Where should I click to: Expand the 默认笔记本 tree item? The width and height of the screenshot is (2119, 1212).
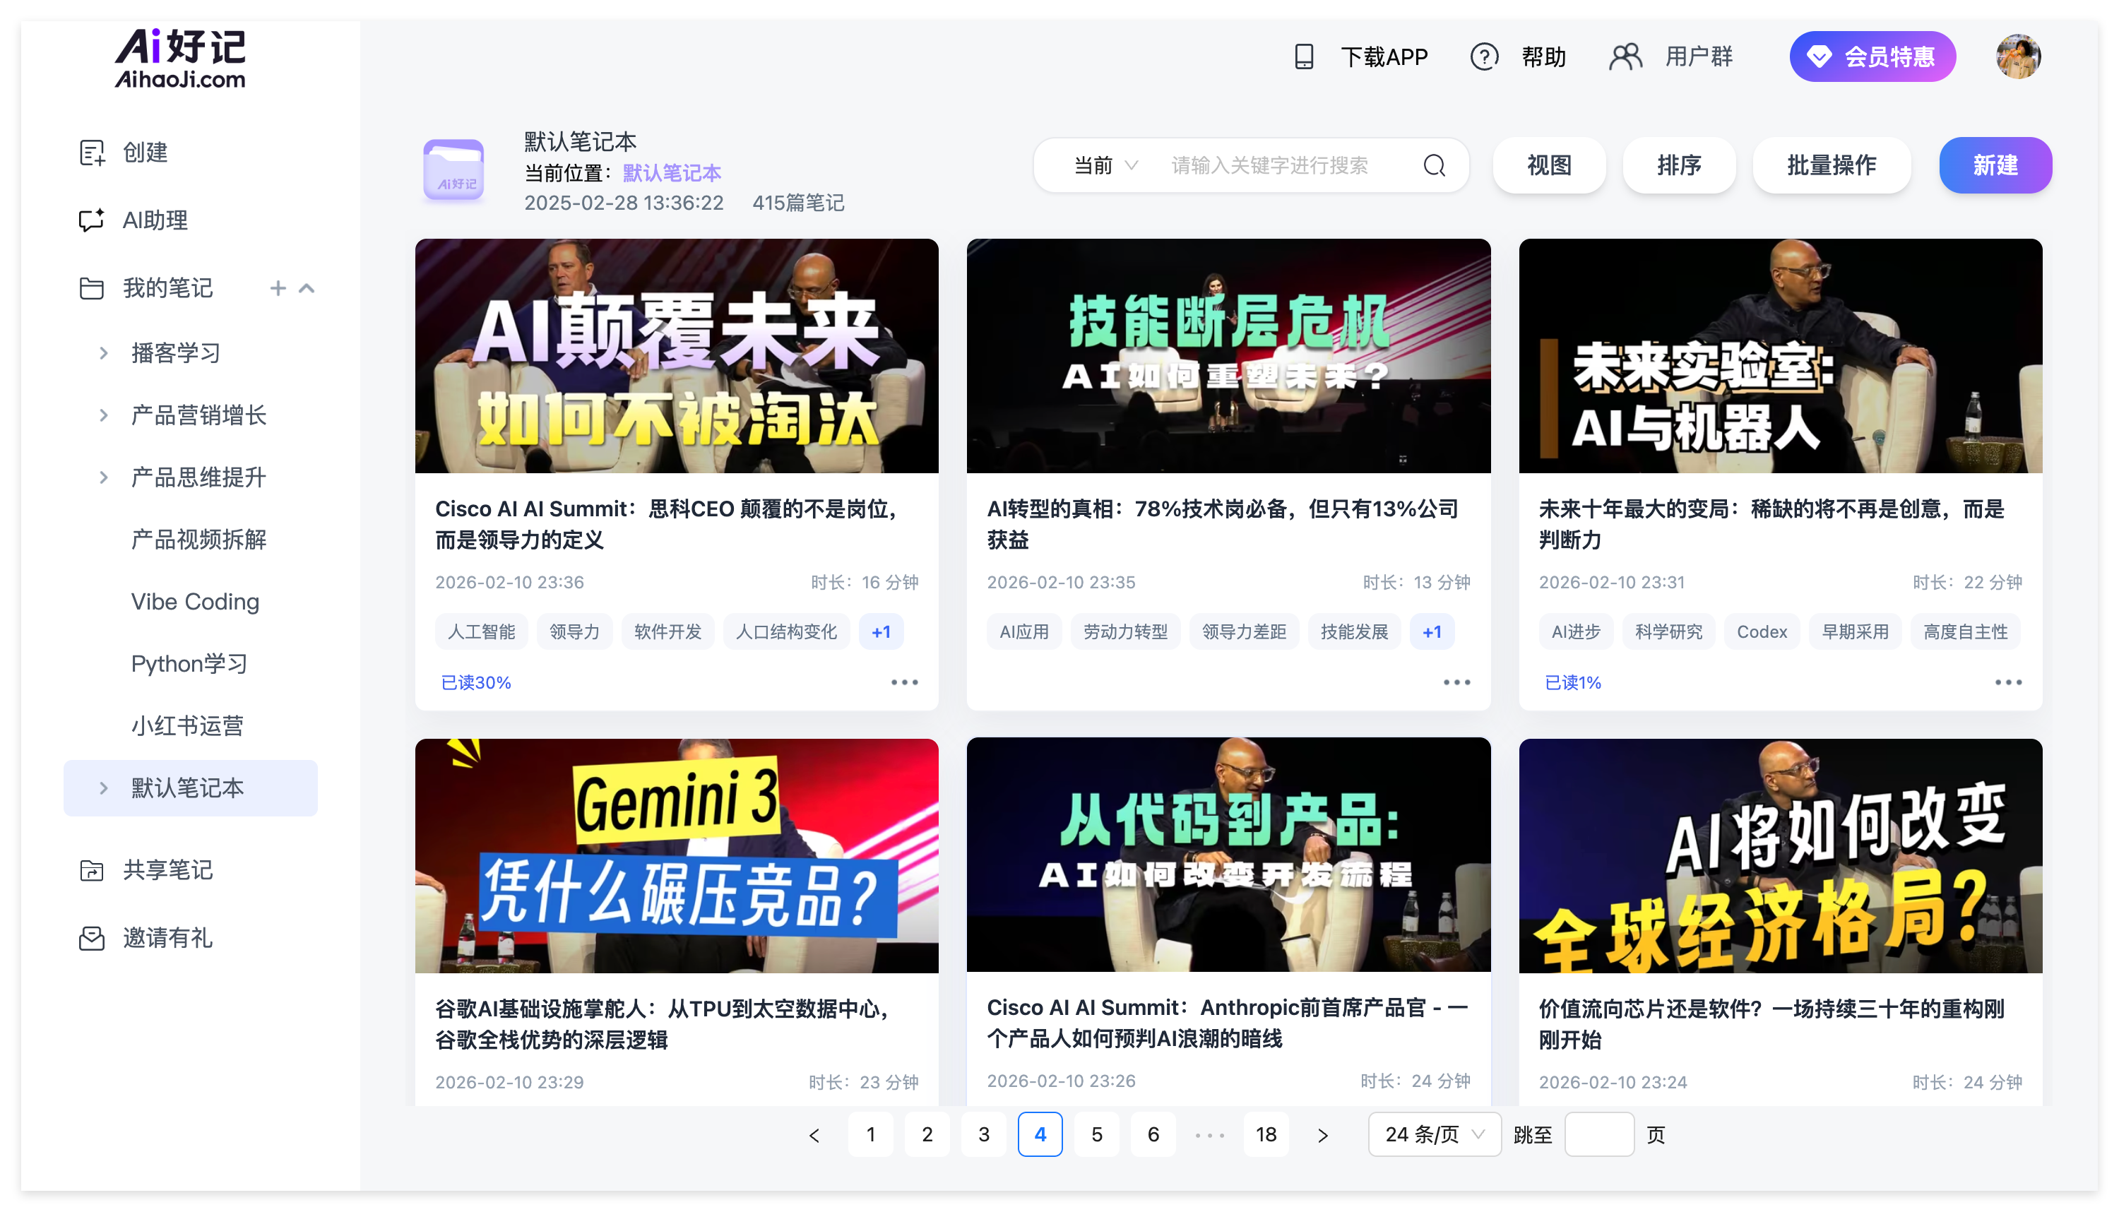pyautogui.click(x=103, y=788)
